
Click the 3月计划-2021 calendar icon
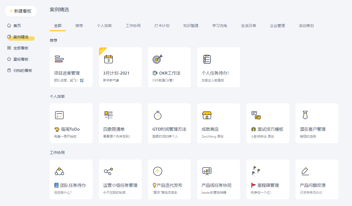tap(108, 59)
